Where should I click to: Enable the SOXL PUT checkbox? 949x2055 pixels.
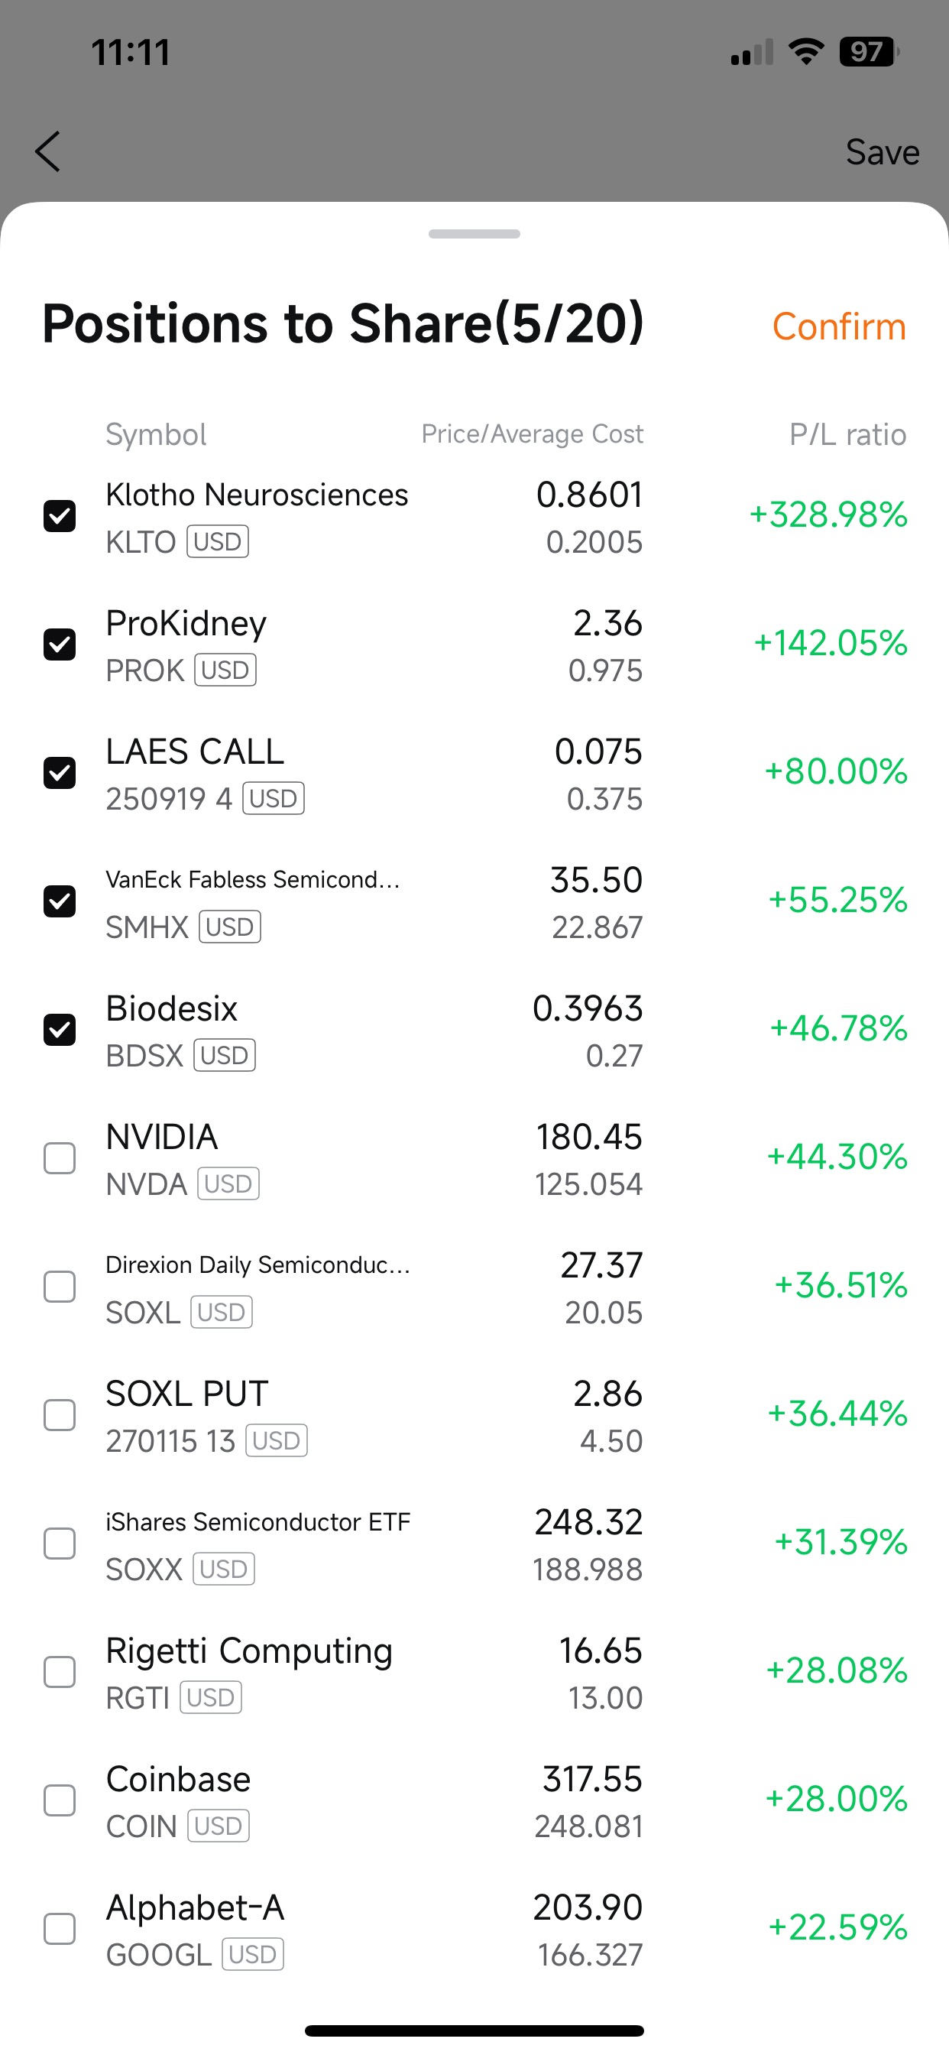coord(60,1415)
